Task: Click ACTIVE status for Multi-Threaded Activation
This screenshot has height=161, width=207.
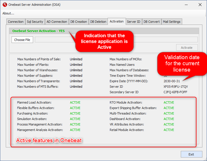Action: [x=169, y=114]
